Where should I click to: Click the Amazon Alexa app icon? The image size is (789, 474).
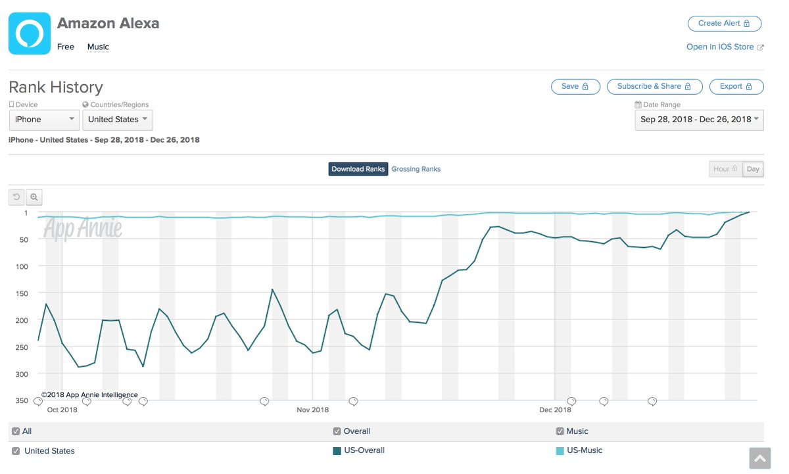(30, 33)
